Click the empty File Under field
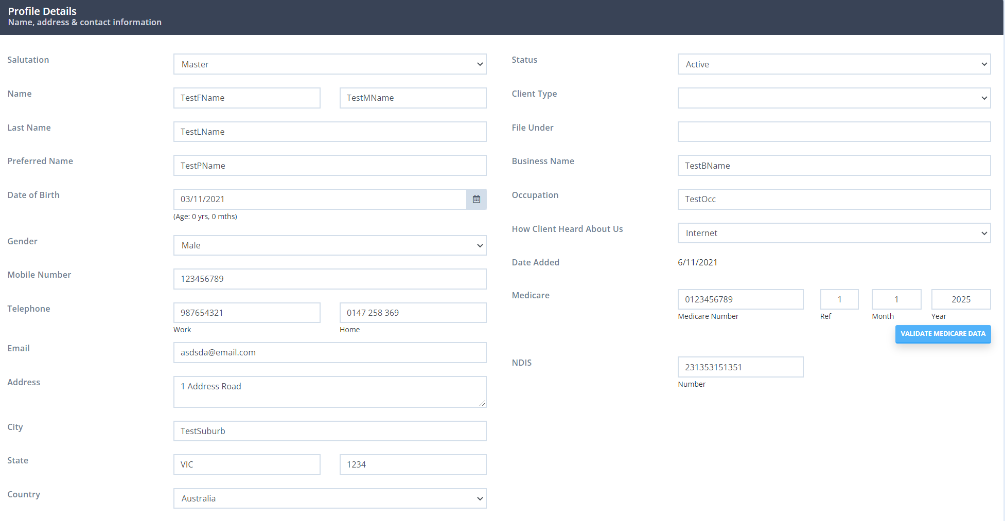Screen dimensions: 1005x521 point(834,132)
